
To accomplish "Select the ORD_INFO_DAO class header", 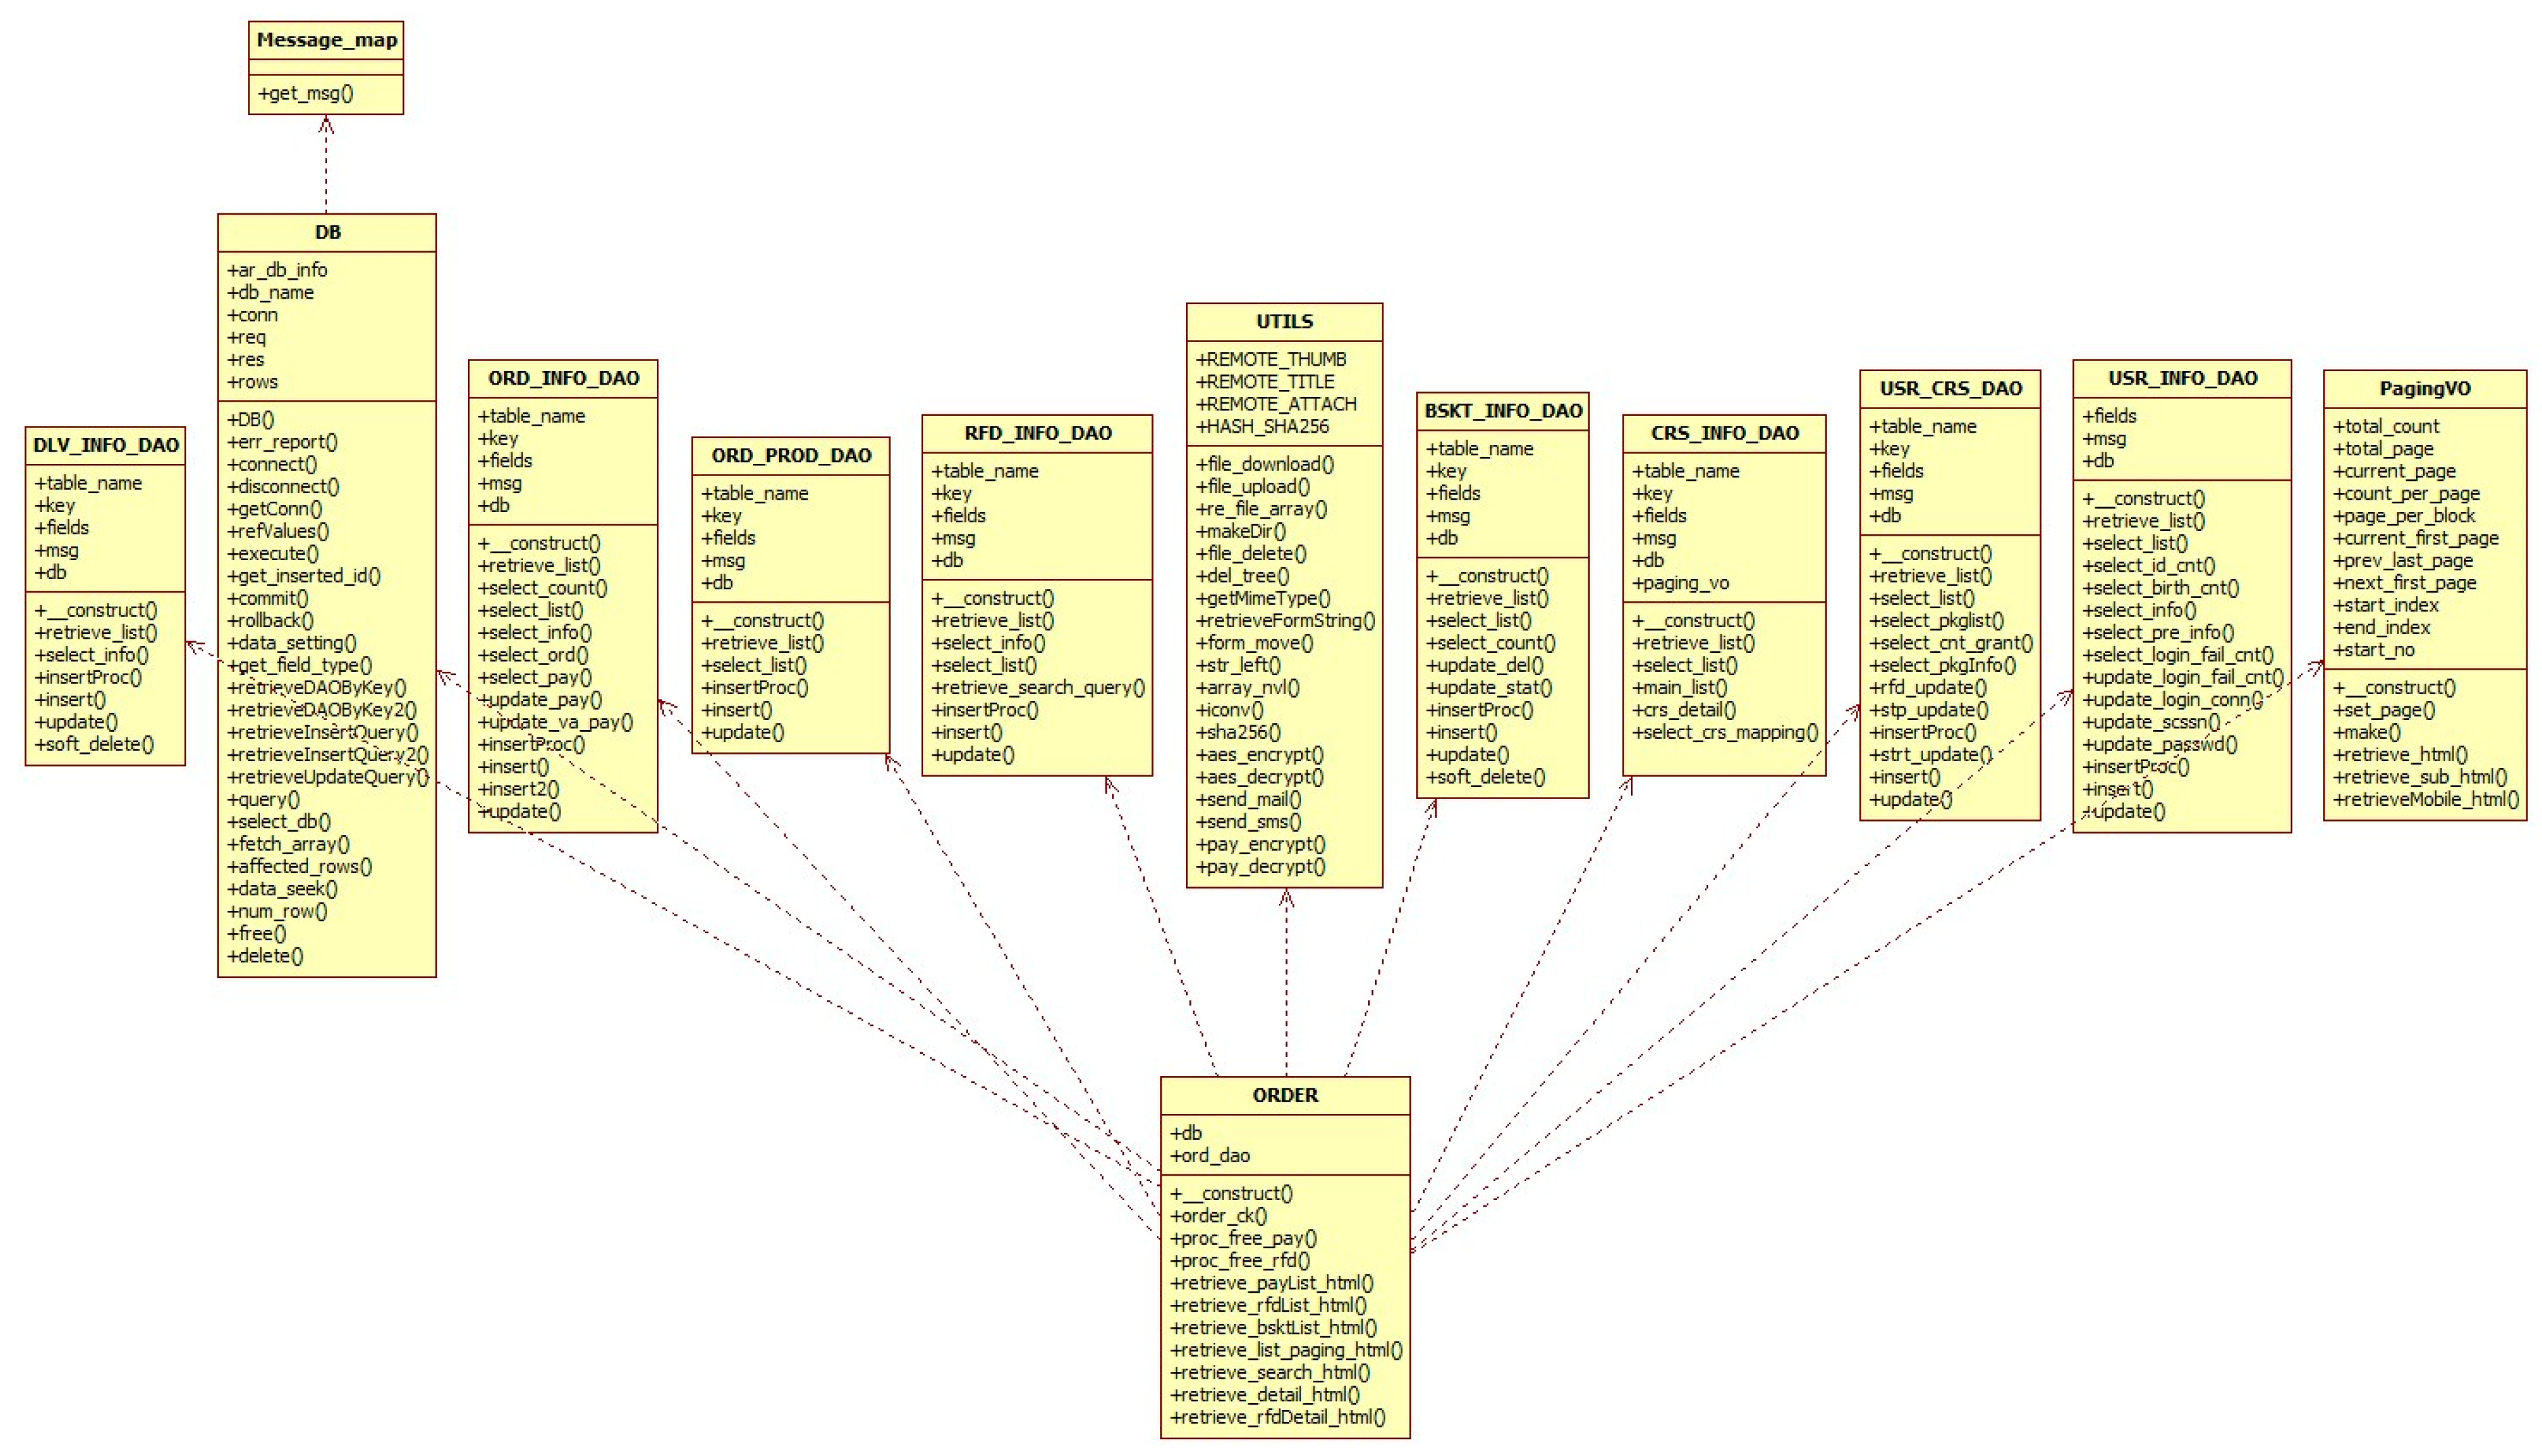I will point(563,378).
